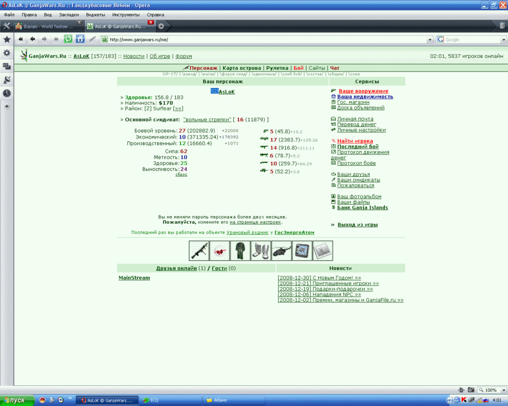508x406 pixels.
Task: Open the Виджеты menu
Action: point(95,15)
